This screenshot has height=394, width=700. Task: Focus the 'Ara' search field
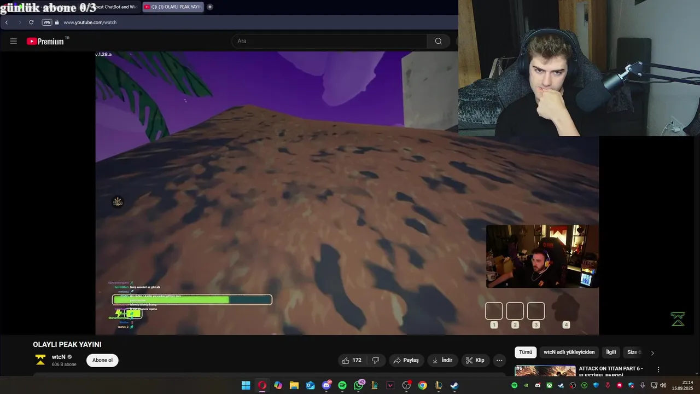329,41
